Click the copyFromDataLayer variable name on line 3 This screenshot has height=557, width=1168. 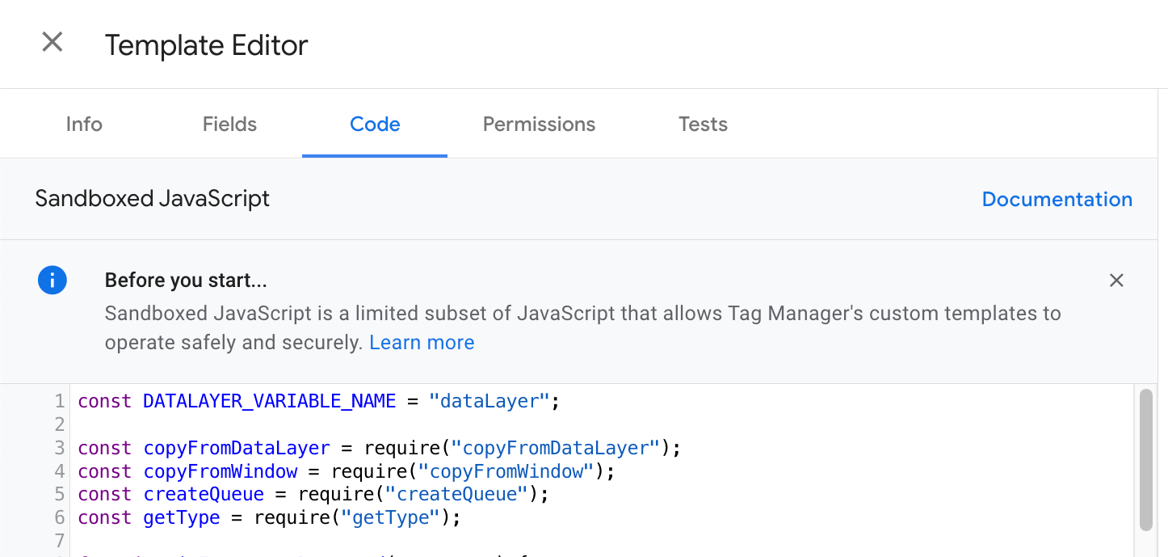pyautogui.click(x=237, y=448)
